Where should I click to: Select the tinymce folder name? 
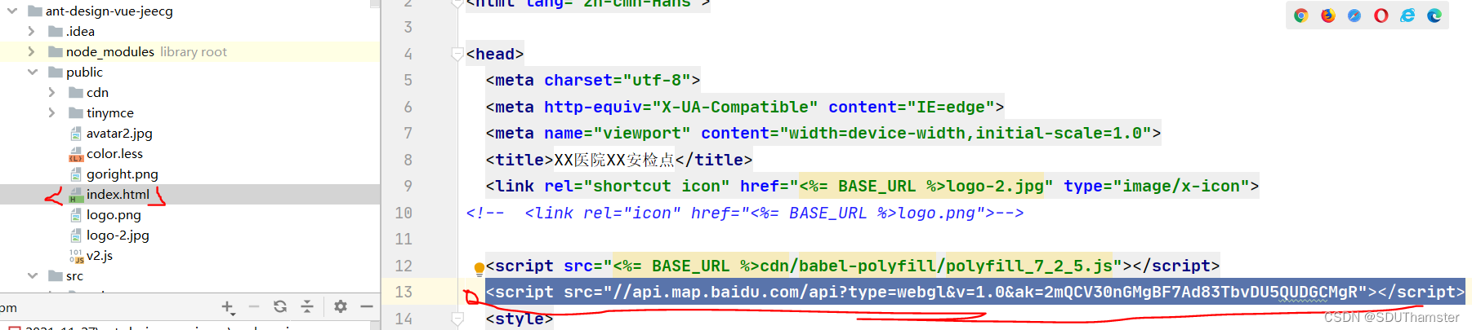pos(110,113)
